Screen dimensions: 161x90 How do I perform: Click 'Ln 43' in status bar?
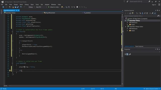pyautogui.click(x=83, y=89)
